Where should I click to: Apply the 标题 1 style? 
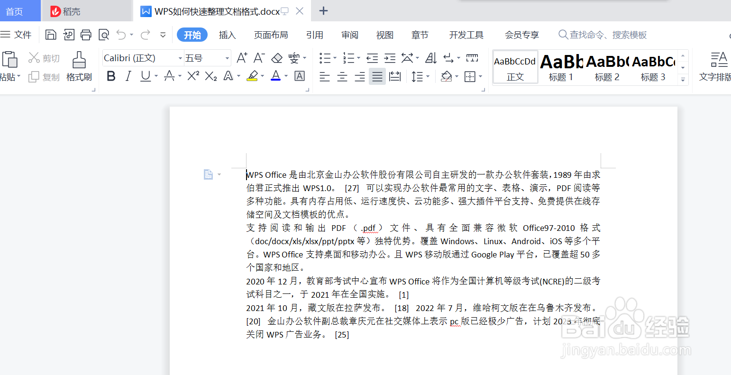click(x=561, y=67)
